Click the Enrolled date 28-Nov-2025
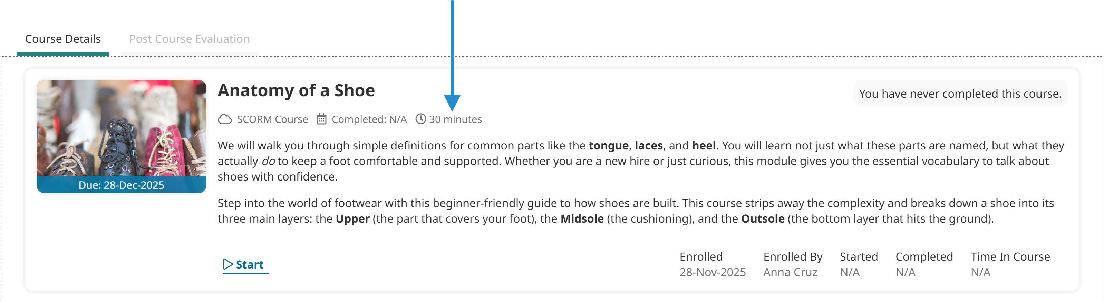Screen dimensions: 1104x302 (x=712, y=272)
